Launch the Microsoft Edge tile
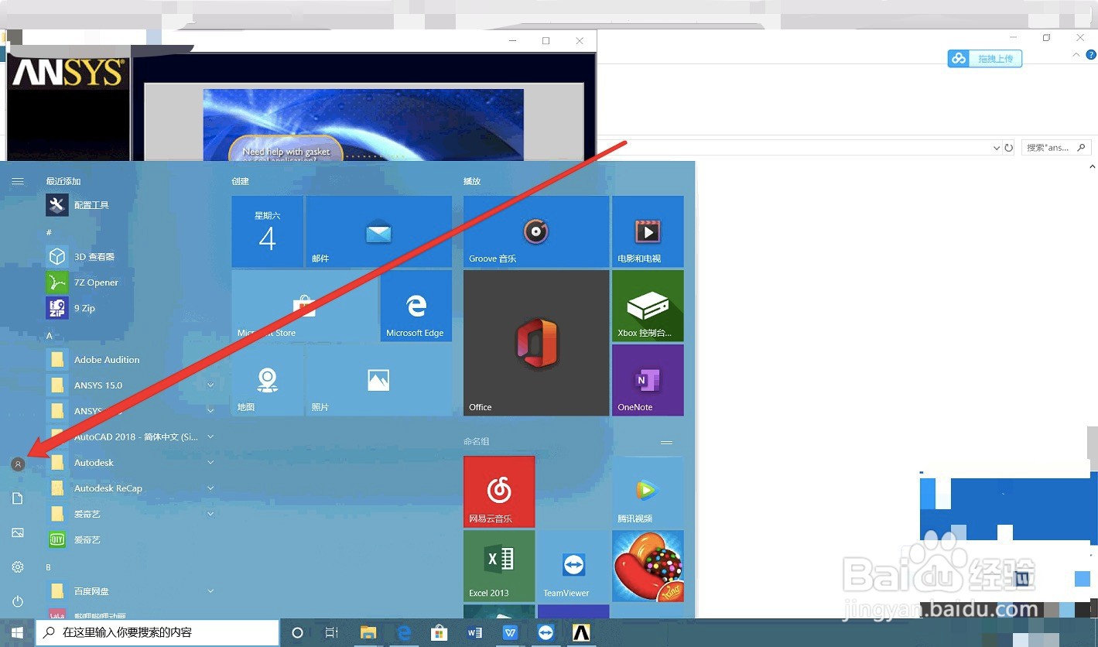The image size is (1098, 647). tap(416, 306)
